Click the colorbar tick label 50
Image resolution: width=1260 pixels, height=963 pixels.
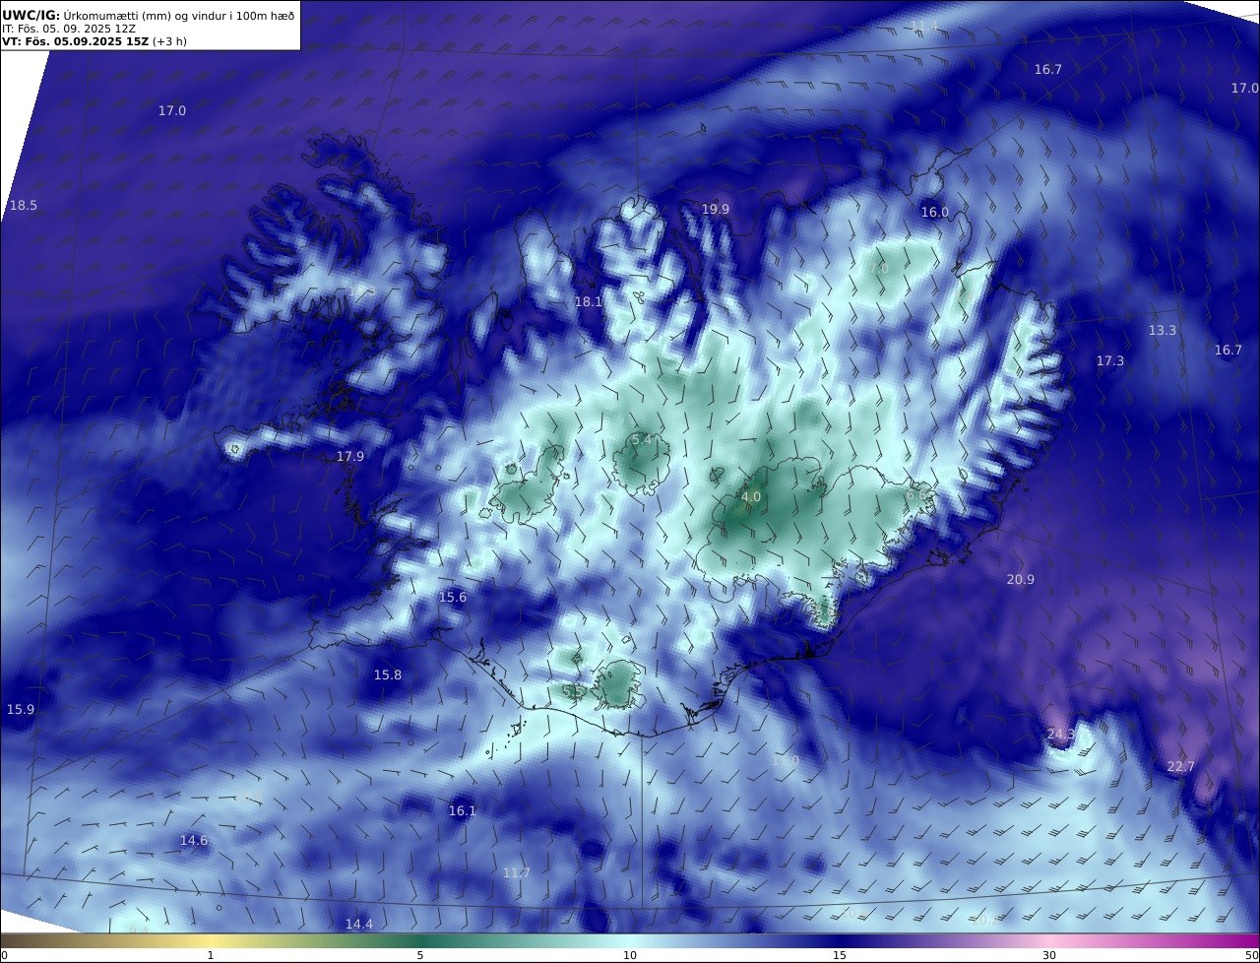coord(1251,955)
